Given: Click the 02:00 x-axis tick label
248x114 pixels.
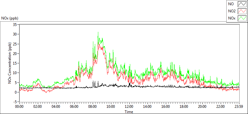Looking at the screenshot, I should [x=38, y=107].
